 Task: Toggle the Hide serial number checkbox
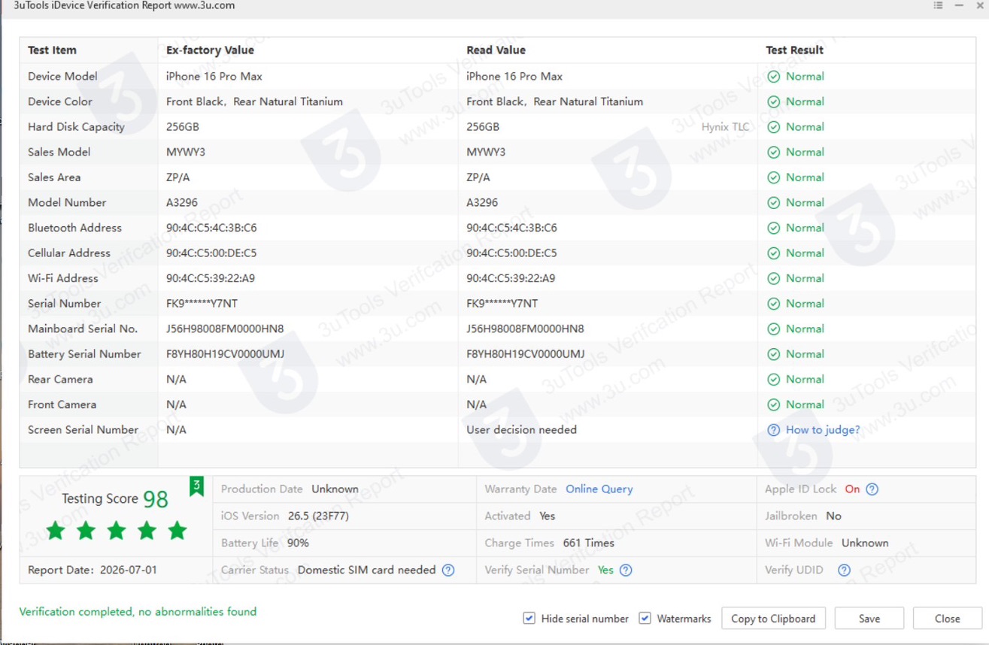click(x=529, y=618)
